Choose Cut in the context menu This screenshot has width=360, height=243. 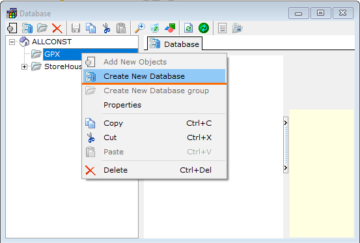tap(154, 137)
